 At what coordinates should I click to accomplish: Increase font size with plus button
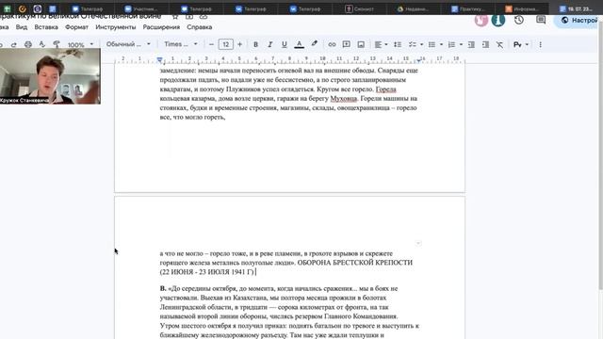(x=240, y=44)
